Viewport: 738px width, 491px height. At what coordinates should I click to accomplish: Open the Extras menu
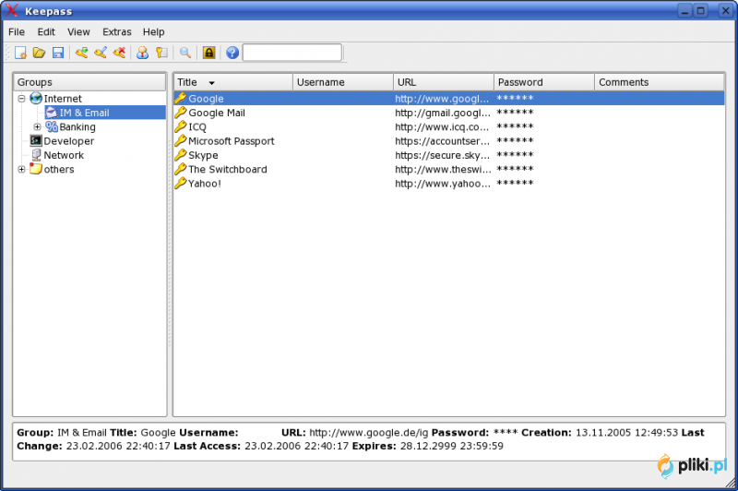tap(117, 32)
